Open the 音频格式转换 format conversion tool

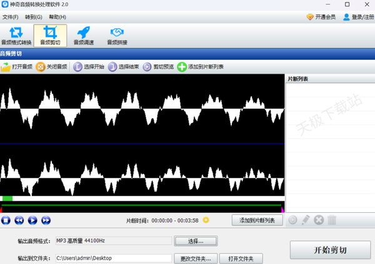(17, 36)
